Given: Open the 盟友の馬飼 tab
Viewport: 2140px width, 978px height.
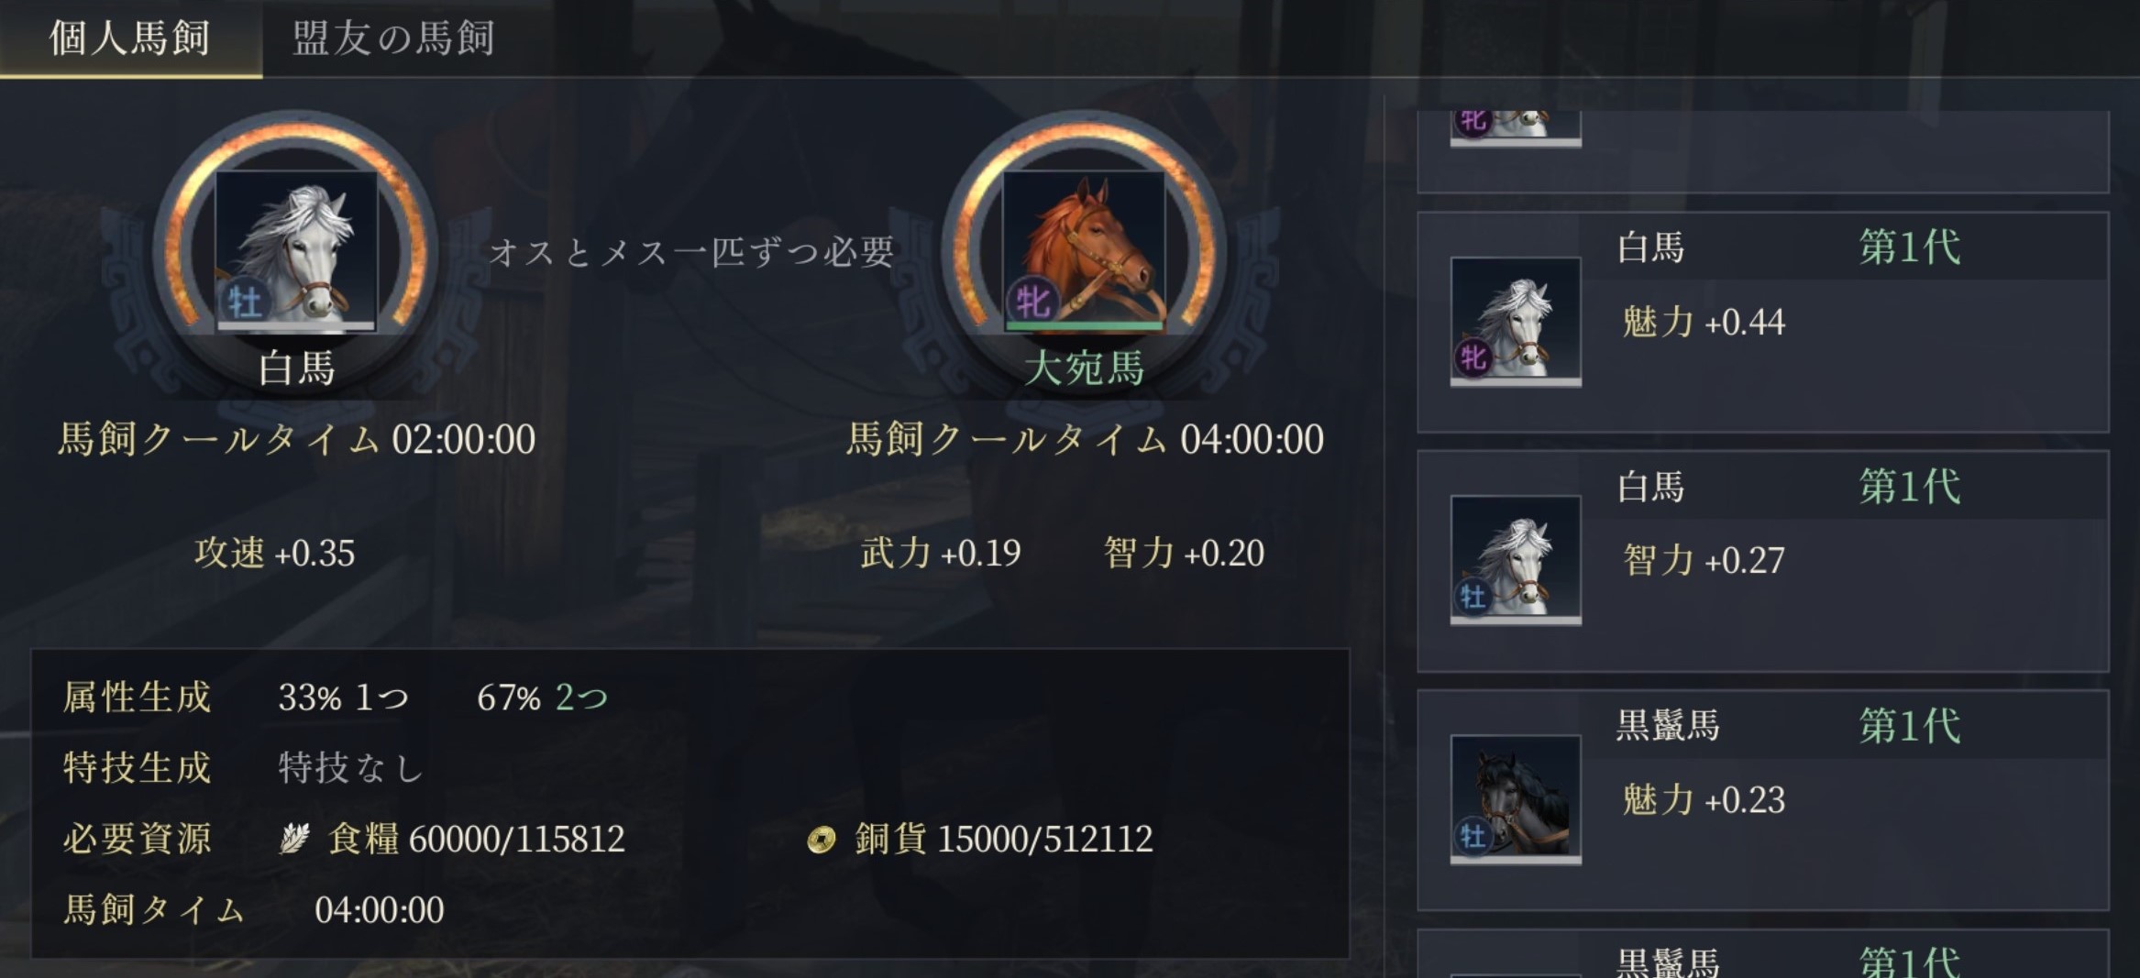Looking at the screenshot, I should (394, 38).
